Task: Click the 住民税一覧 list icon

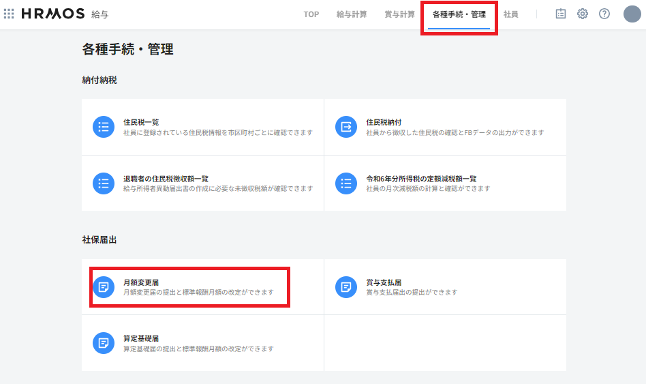Action: (x=104, y=127)
